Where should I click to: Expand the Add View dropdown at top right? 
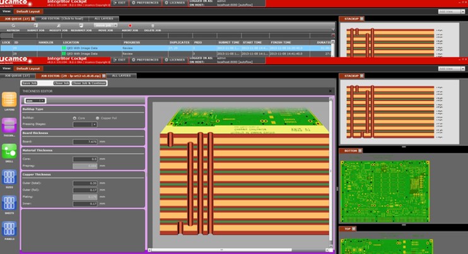tap(452, 11)
